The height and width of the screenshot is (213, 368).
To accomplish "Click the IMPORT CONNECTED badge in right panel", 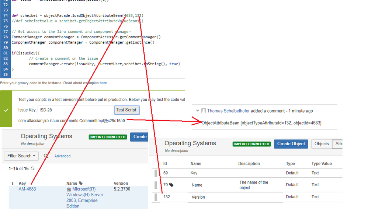I will 251,144.
